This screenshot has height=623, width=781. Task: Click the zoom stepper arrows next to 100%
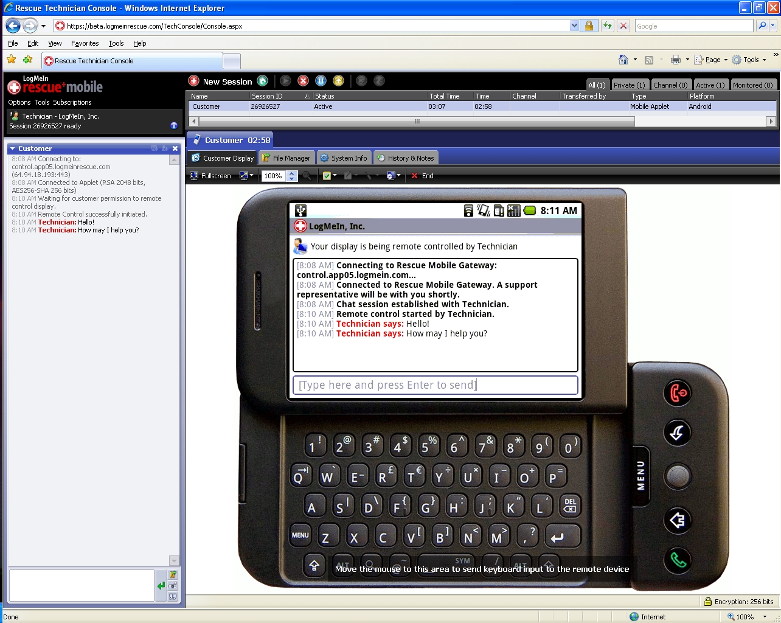coord(292,176)
